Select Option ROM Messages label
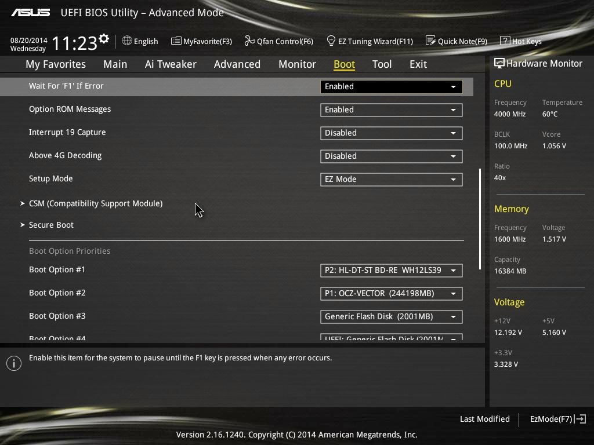The image size is (594, 445). tap(70, 109)
